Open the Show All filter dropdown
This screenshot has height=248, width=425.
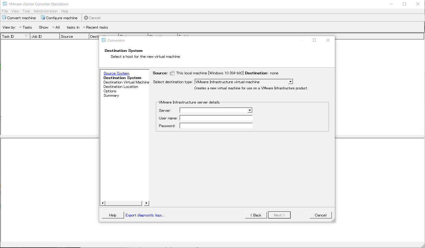point(56,27)
